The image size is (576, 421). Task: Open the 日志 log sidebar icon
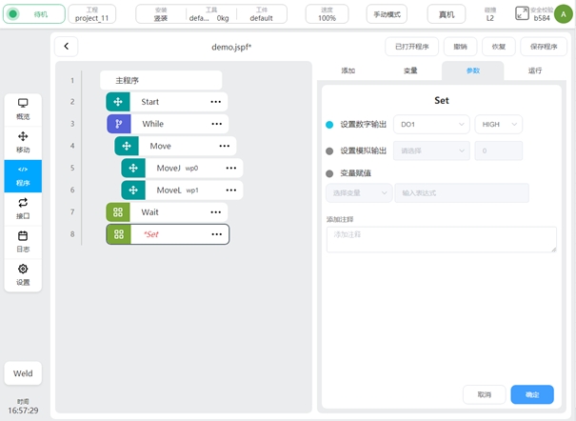[x=23, y=240]
